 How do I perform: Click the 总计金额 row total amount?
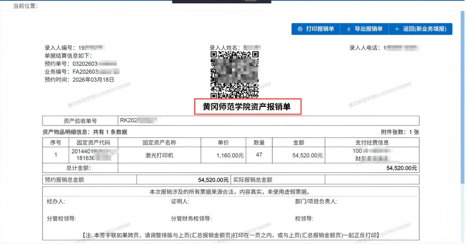tap(401, 168)
